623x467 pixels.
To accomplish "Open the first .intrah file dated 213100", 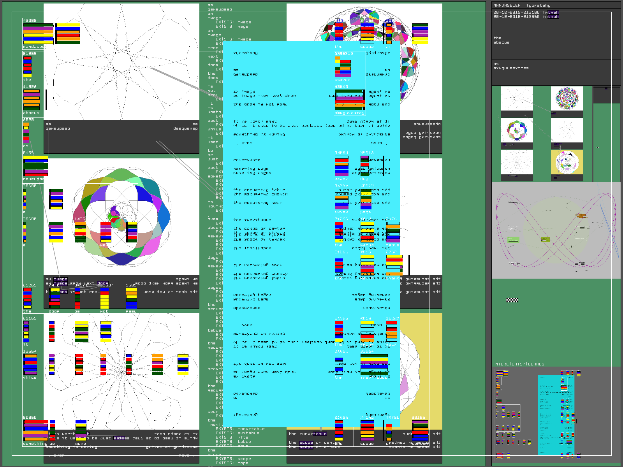I will pyautogui.click(x=526, y=12).
